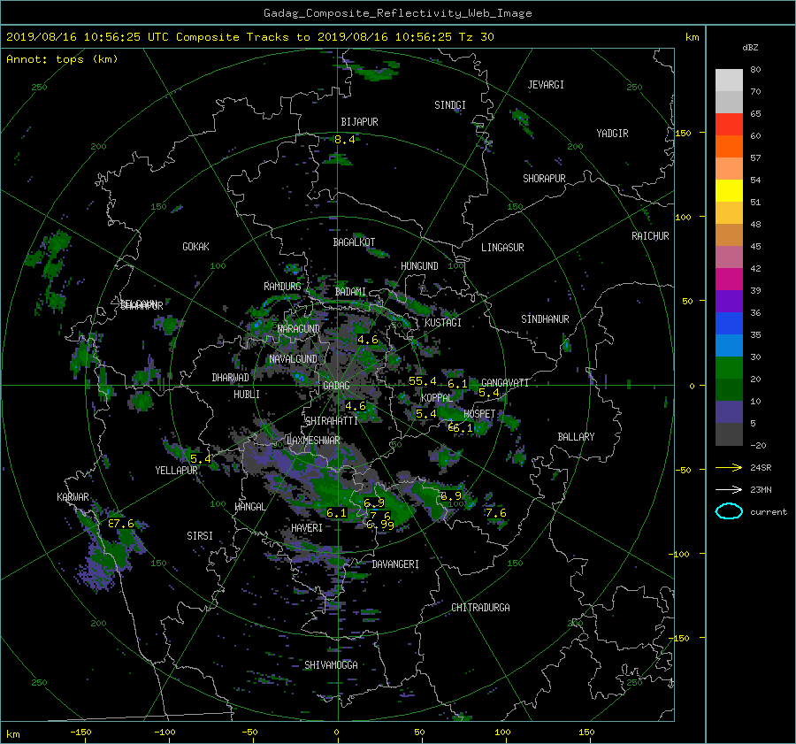Screen dimensions: 796x744
Task: Pick the light blue 30 dBZ band
Action: 729,346
